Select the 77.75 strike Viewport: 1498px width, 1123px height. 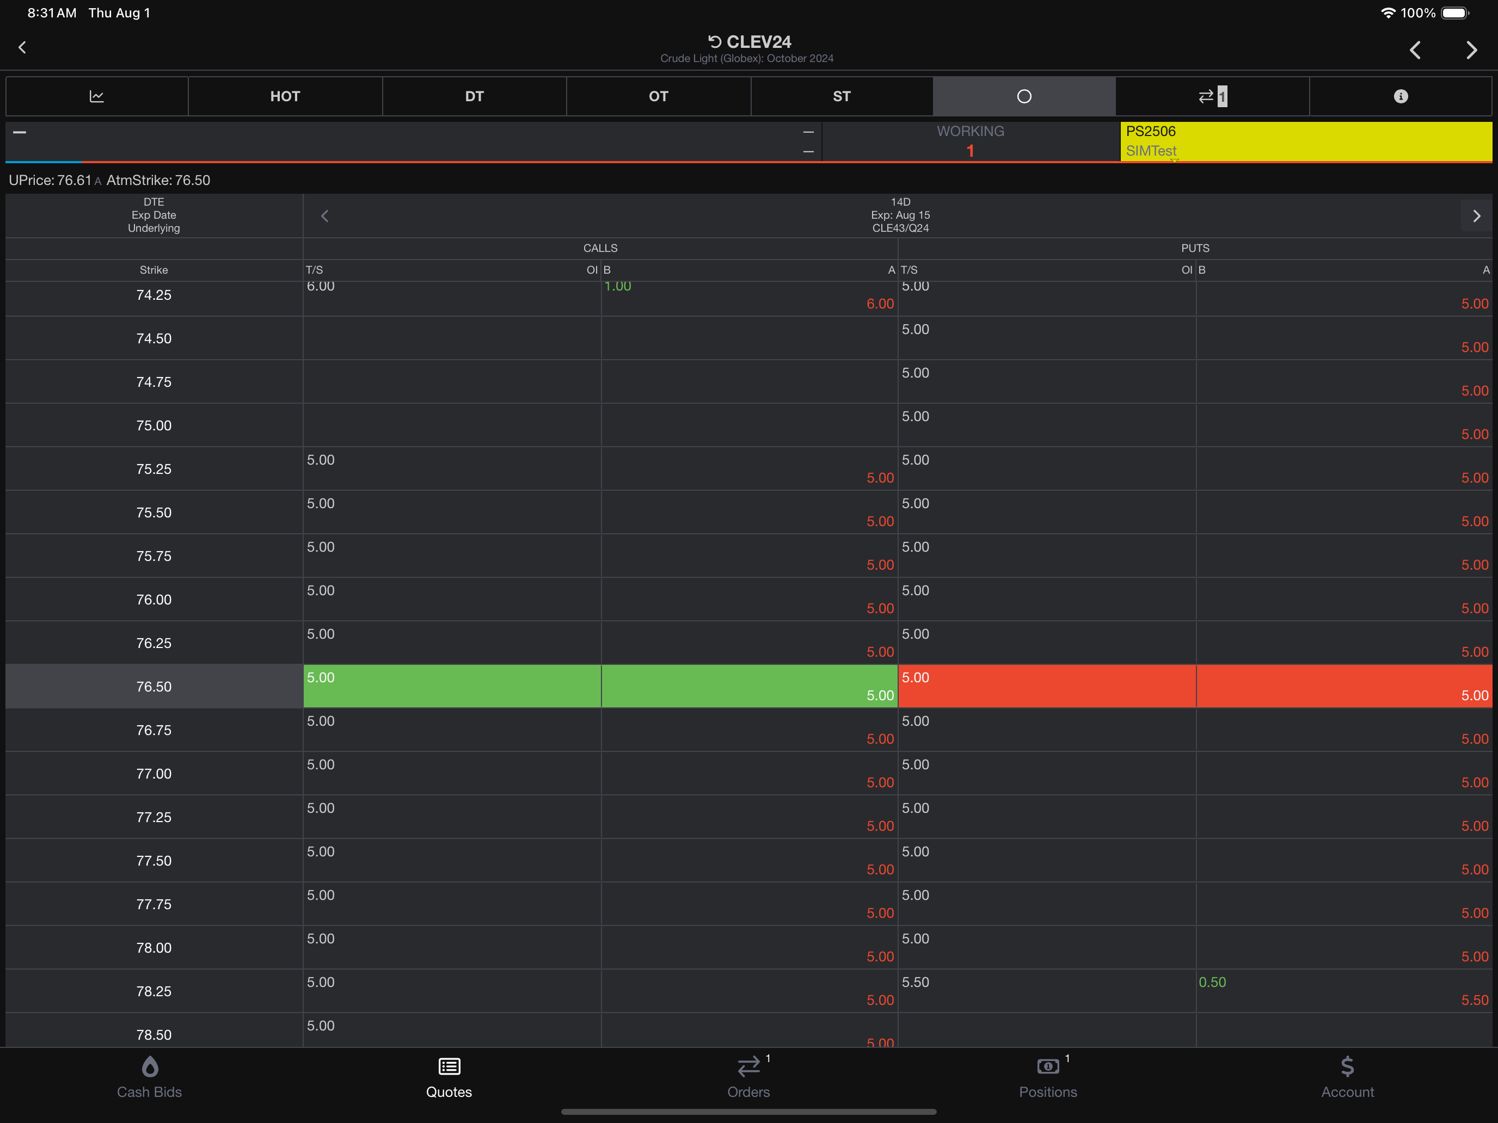pyautogui.click(x=154, y=904)
